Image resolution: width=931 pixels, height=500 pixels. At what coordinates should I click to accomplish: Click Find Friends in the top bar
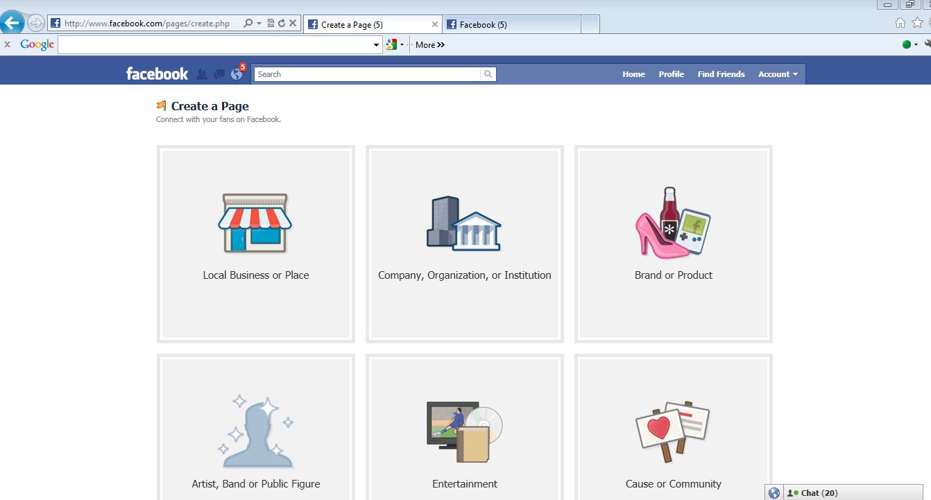(x=721, y=74)
